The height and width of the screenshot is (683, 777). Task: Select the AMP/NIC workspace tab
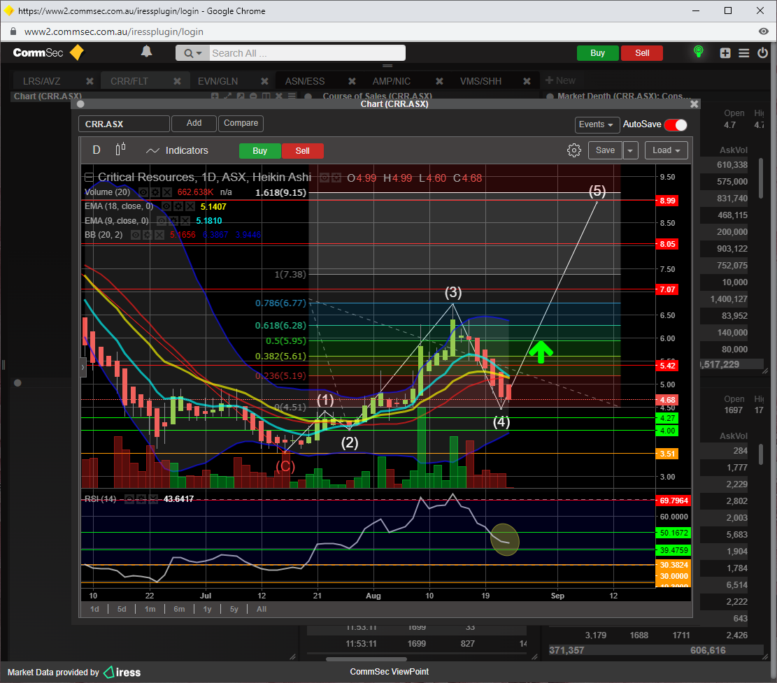coord(391,81)
